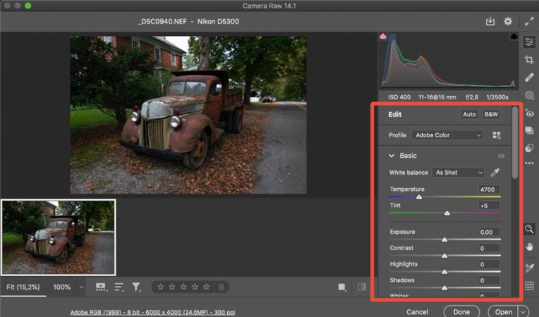
Task: Open the Presets panel icon
Action: pos(529,148)
